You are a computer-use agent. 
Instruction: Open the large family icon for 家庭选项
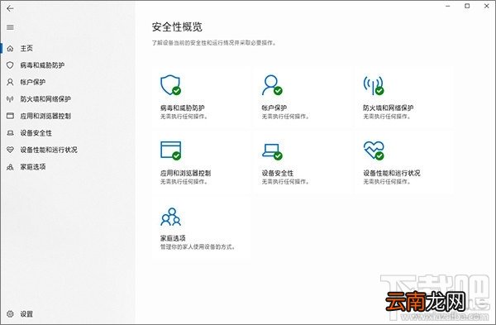[171, 217]
